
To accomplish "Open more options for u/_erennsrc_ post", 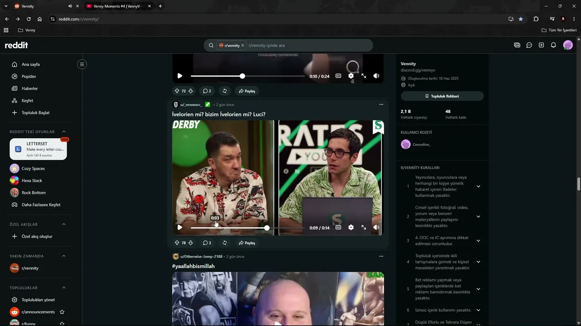I will coord(381,105).
